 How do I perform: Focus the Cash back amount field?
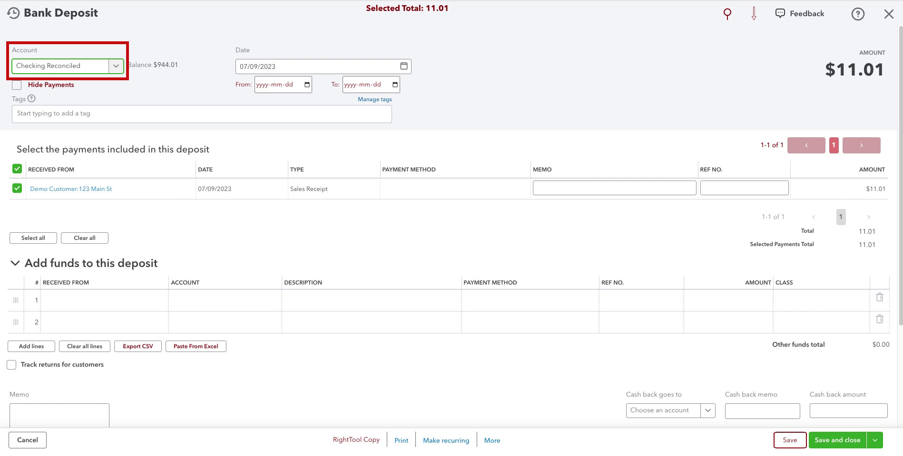pos(848,411)
